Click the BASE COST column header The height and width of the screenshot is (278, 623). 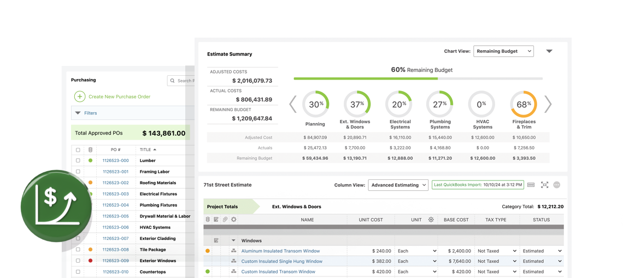456,220
